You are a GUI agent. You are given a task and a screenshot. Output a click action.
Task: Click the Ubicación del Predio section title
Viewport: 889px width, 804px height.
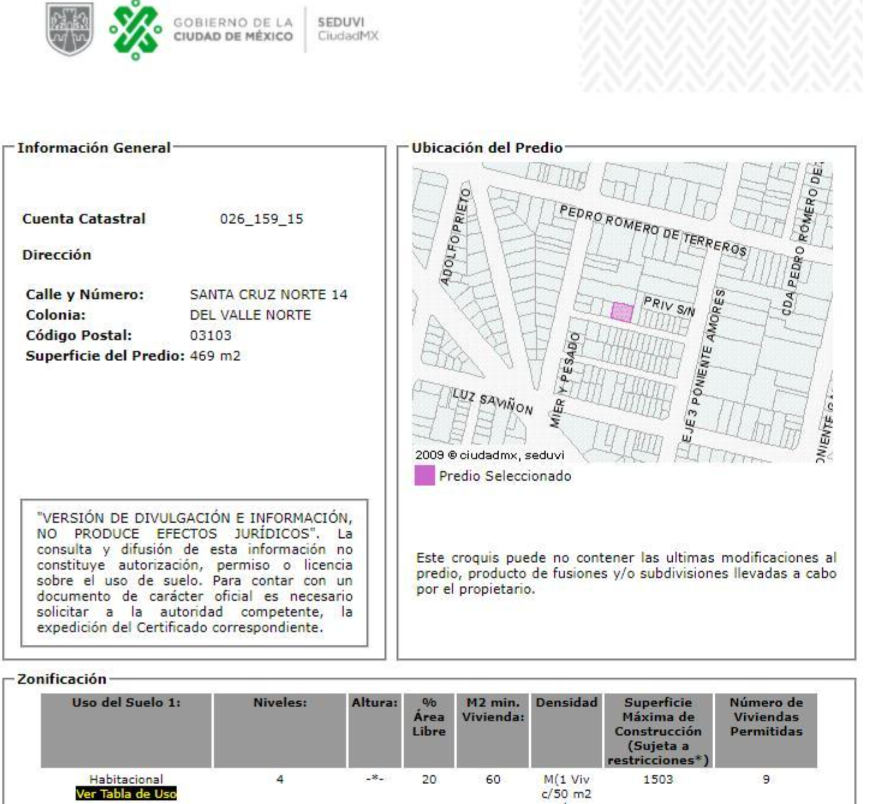pyautogui.click(x=487, y=148)
